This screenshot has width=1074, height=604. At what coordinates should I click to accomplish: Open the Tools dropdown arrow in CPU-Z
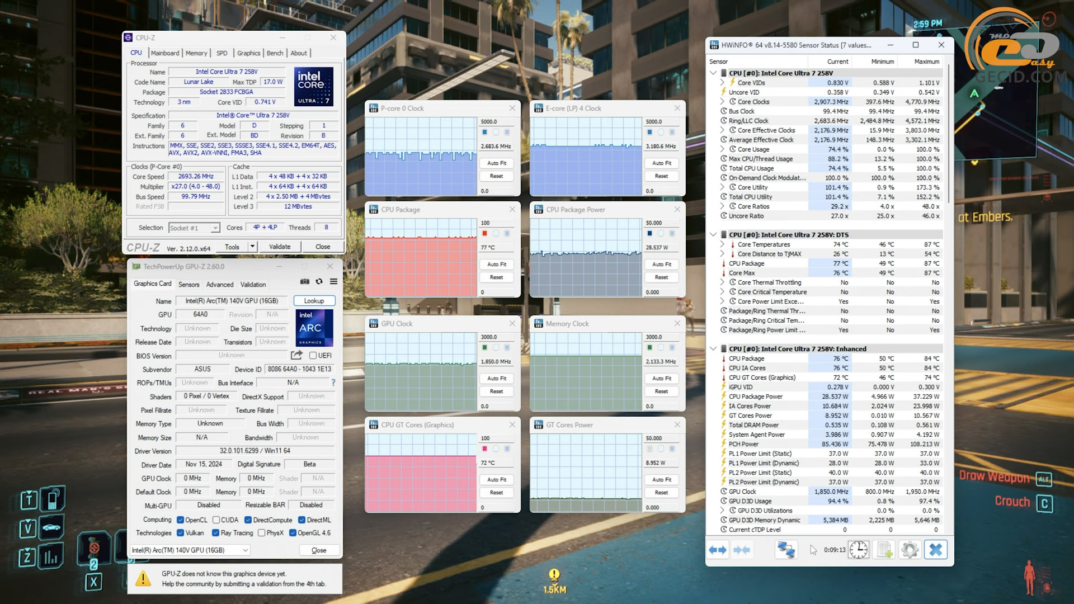click(252, 247)
